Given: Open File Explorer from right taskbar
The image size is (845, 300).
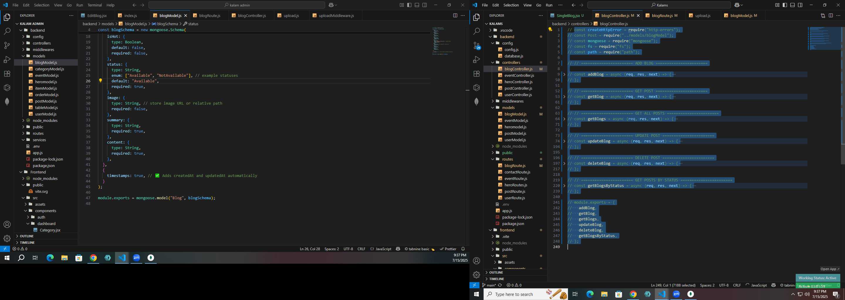Looking at the screenshot, I should (604, 294).
